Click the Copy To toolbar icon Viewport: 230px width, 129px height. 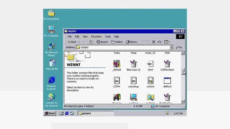click(148, 42)
